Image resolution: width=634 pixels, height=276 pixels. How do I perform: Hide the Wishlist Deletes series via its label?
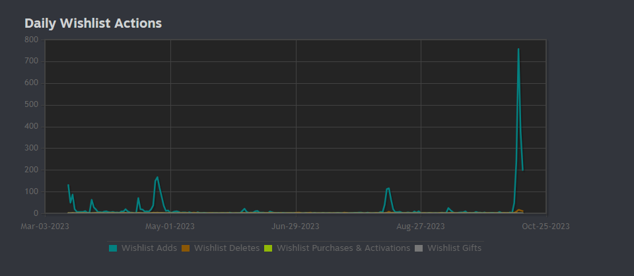click(x=227, y=248)
